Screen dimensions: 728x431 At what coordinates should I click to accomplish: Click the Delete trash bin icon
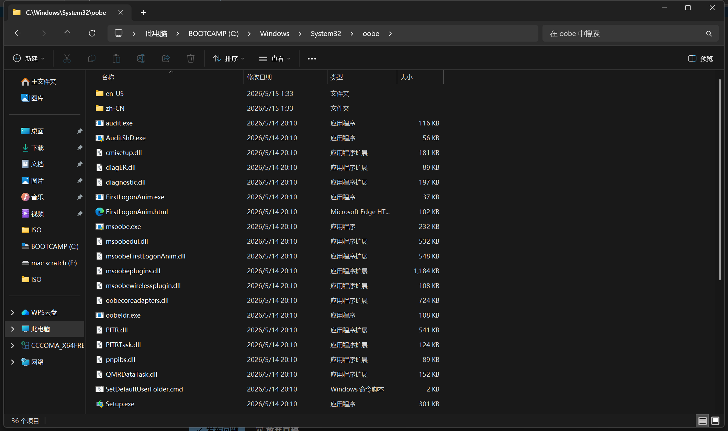tap(191, 59)
